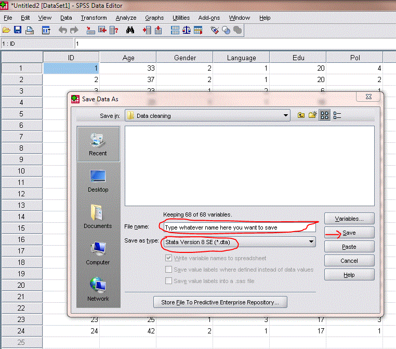Click the Save button in dialog

point(349,233)
